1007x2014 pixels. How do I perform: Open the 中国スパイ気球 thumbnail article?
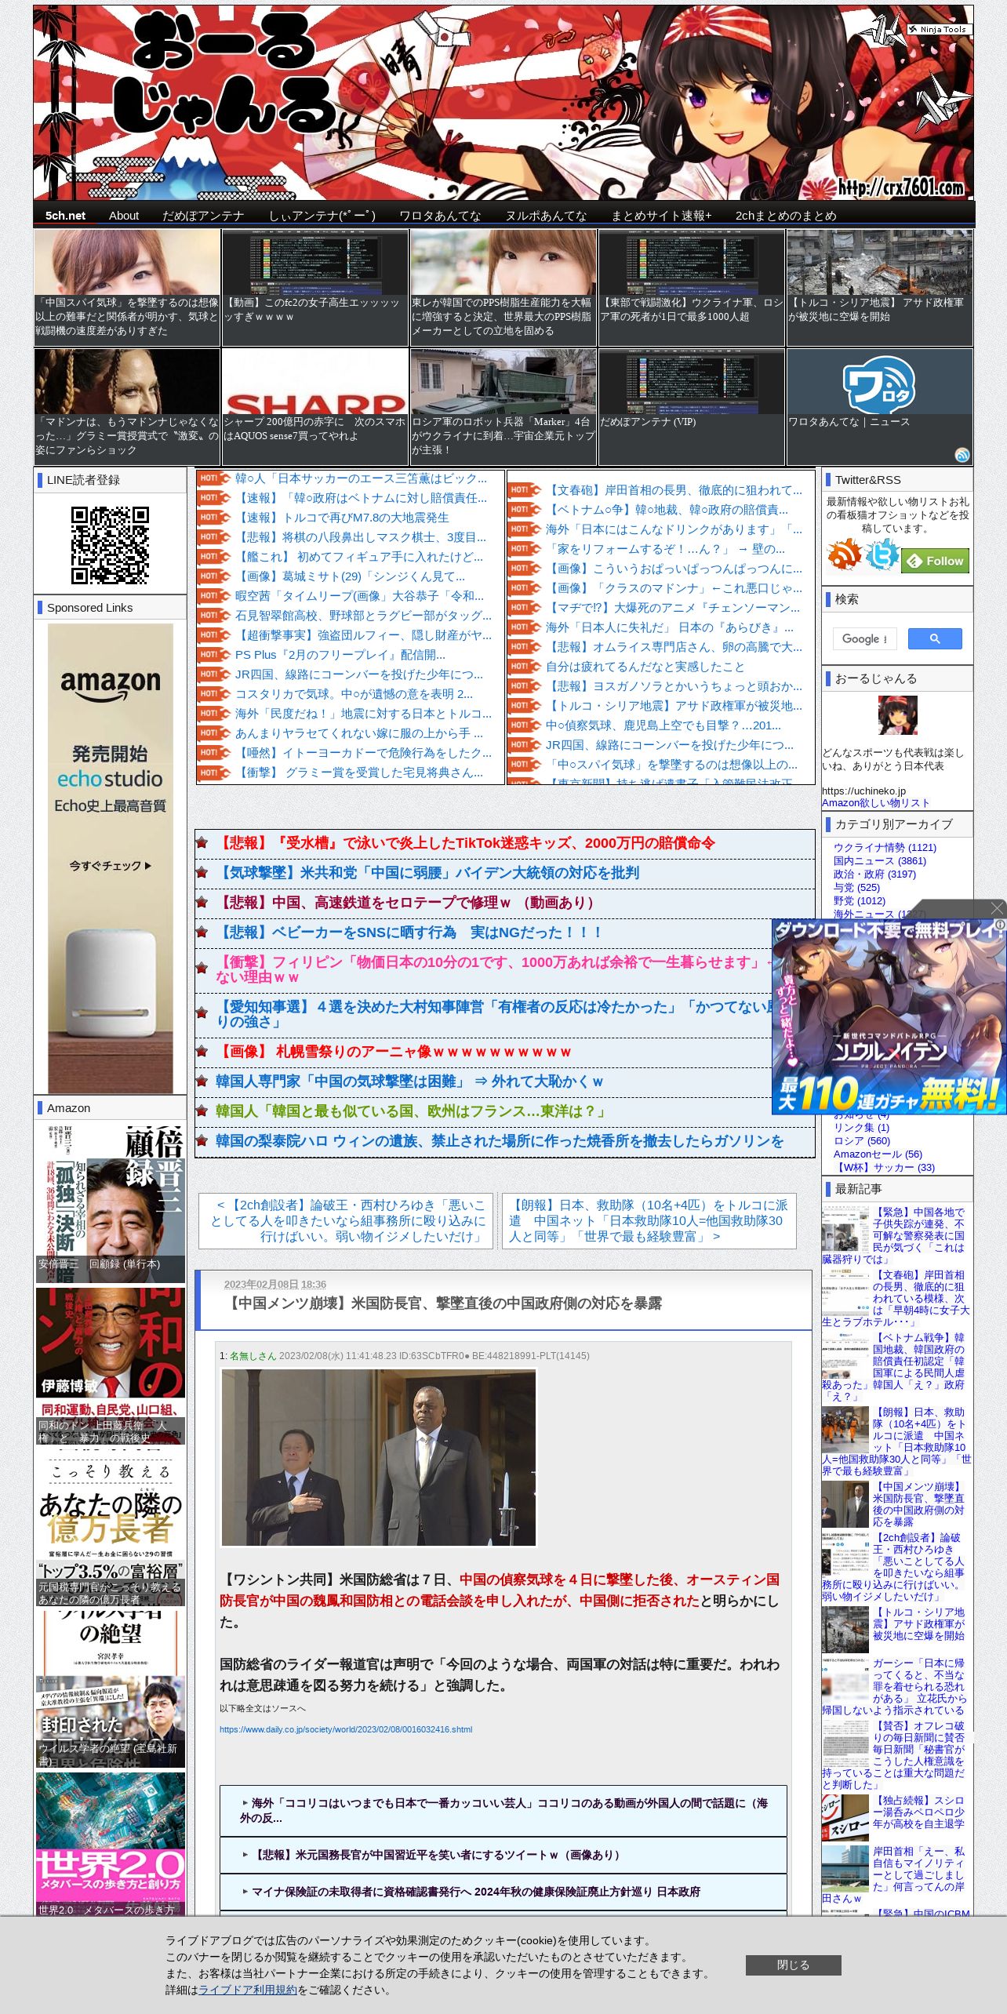coord(127,288)
